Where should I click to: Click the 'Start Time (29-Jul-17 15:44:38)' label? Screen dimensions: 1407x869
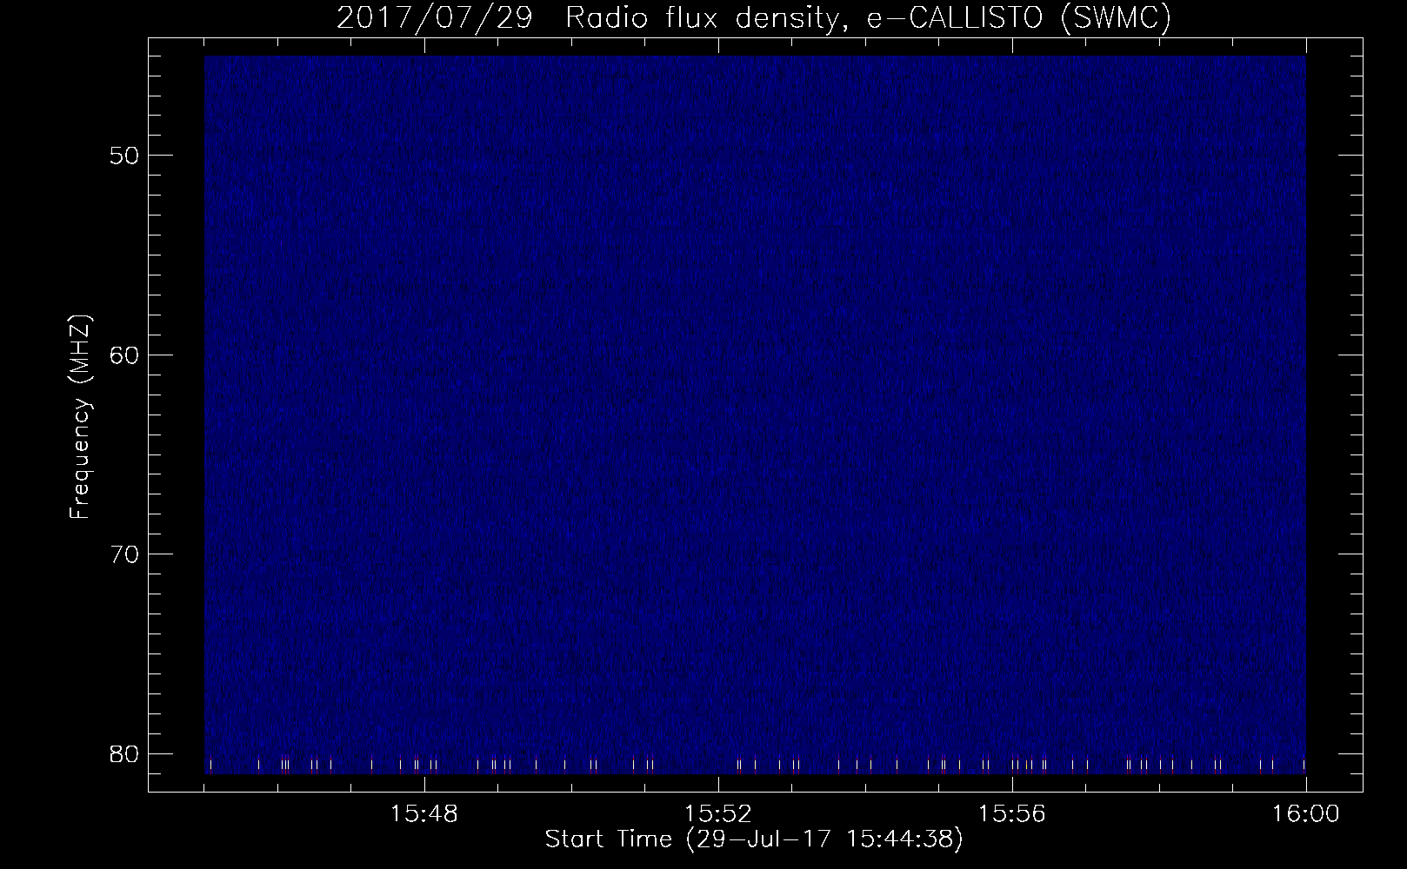point(754,839)
